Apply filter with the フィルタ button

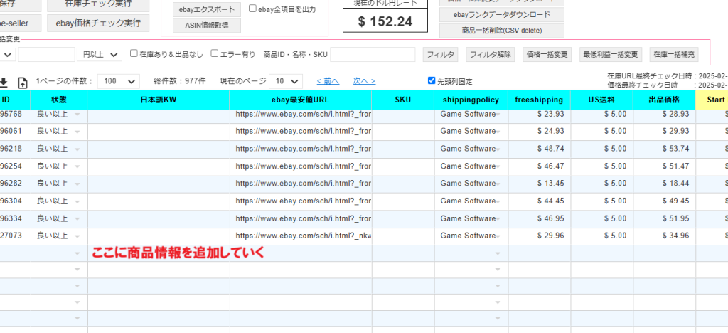tap(440, 54)
